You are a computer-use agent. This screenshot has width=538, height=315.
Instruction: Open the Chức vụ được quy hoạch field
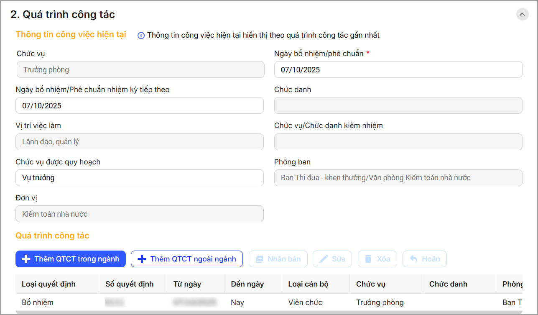(x=140, y=178)
